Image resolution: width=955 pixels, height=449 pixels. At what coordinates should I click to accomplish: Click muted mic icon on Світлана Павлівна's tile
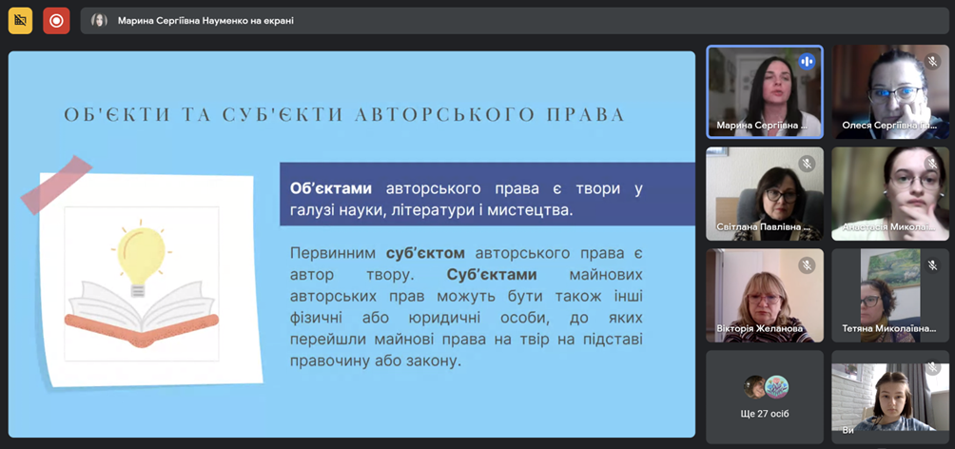[x=807, y=163]
